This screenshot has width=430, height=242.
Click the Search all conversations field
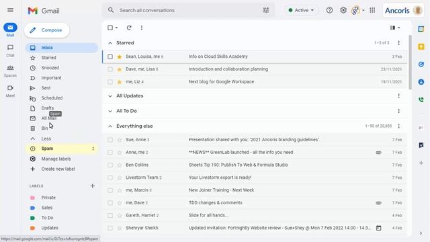188,10
